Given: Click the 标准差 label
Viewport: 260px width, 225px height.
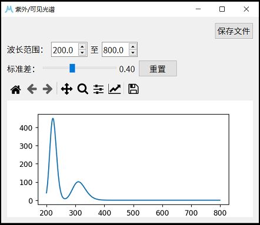Looking at the screenshot, I should 21,69.
